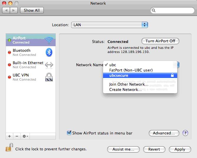The height and width of the screenshot is (158, 197).
Task: Select the UBC VPN service
Action: pos(31,77)
